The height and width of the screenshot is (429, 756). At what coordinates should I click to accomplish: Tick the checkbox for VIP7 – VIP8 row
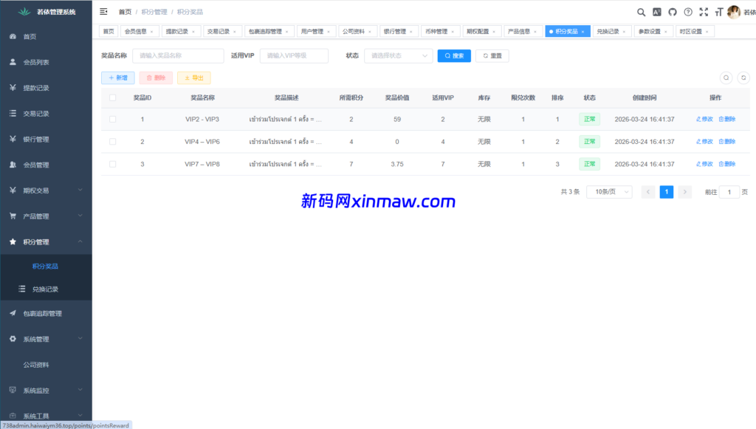tap(112, 164)
